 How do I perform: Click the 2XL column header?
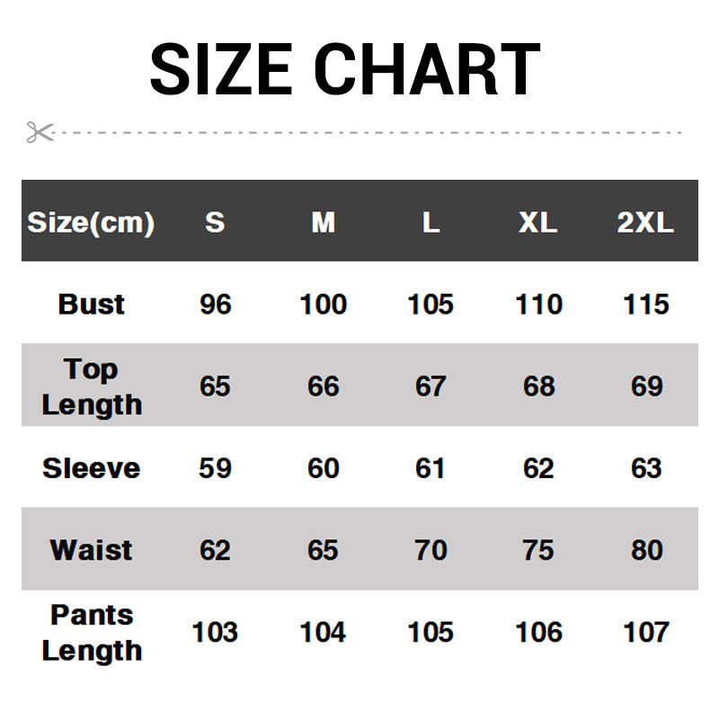tap(645, 222)
